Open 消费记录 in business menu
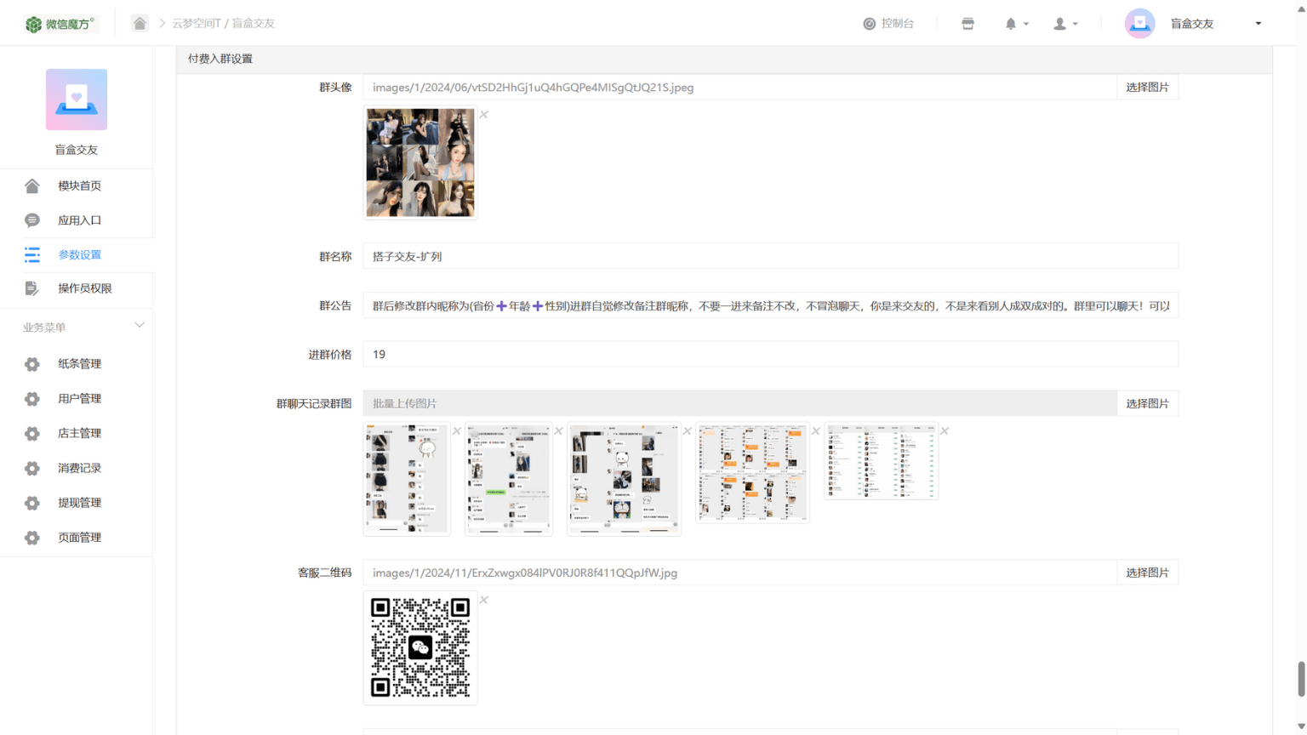 (79, 469)
